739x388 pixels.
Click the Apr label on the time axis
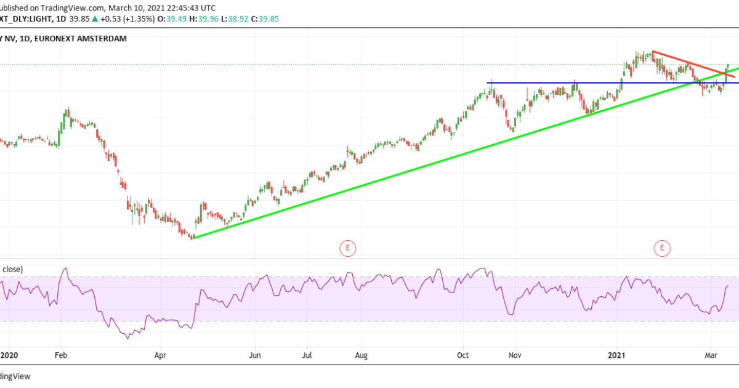pos(160,355)
